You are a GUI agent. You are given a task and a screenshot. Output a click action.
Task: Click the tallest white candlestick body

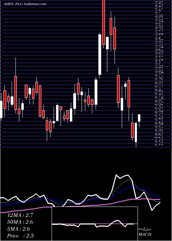(100, 54)
